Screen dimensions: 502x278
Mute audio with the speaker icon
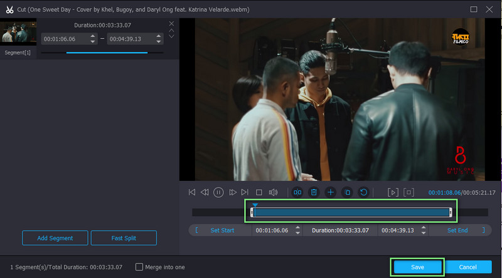[273, 192]
